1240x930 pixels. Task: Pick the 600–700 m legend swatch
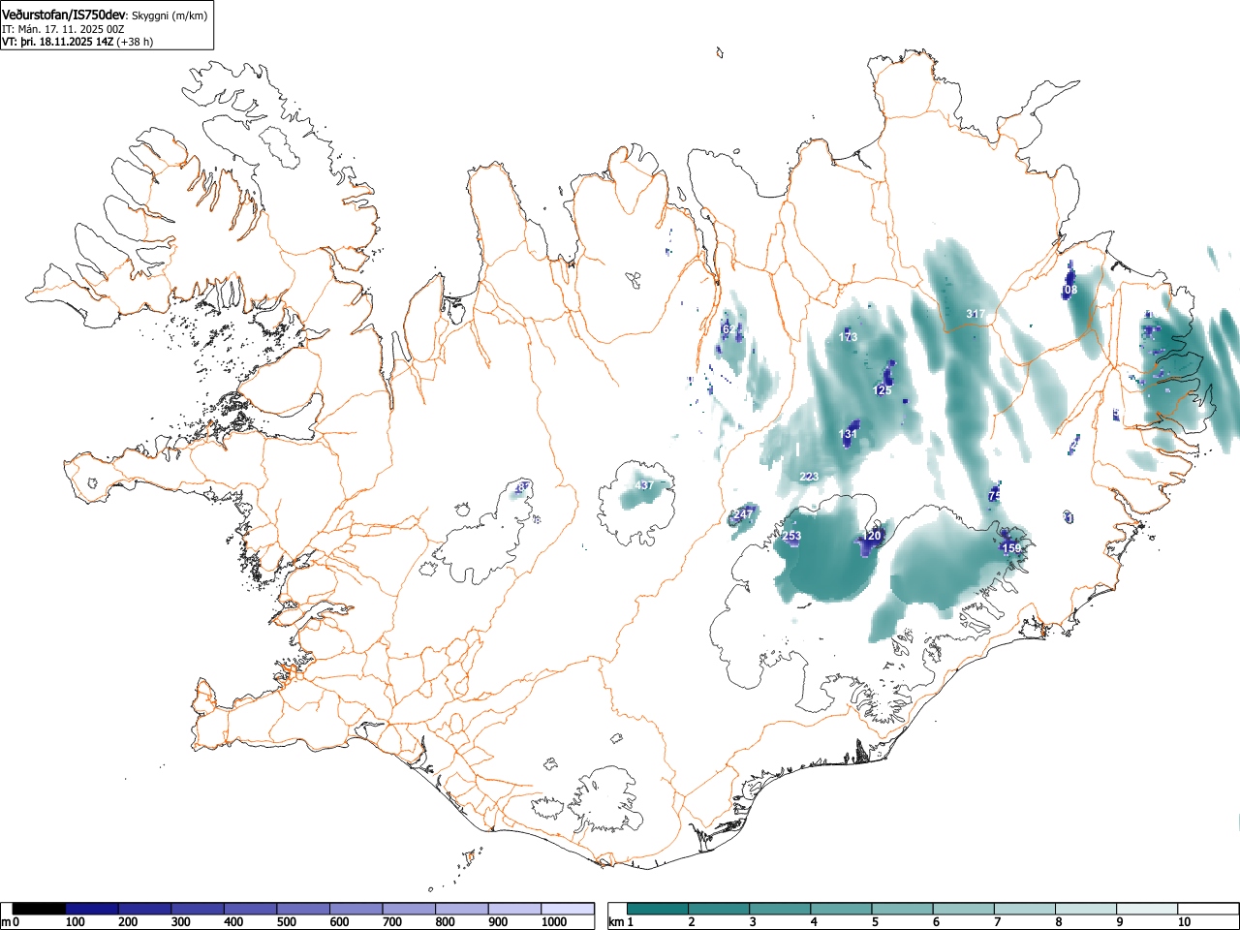click(x=356, y=909)
